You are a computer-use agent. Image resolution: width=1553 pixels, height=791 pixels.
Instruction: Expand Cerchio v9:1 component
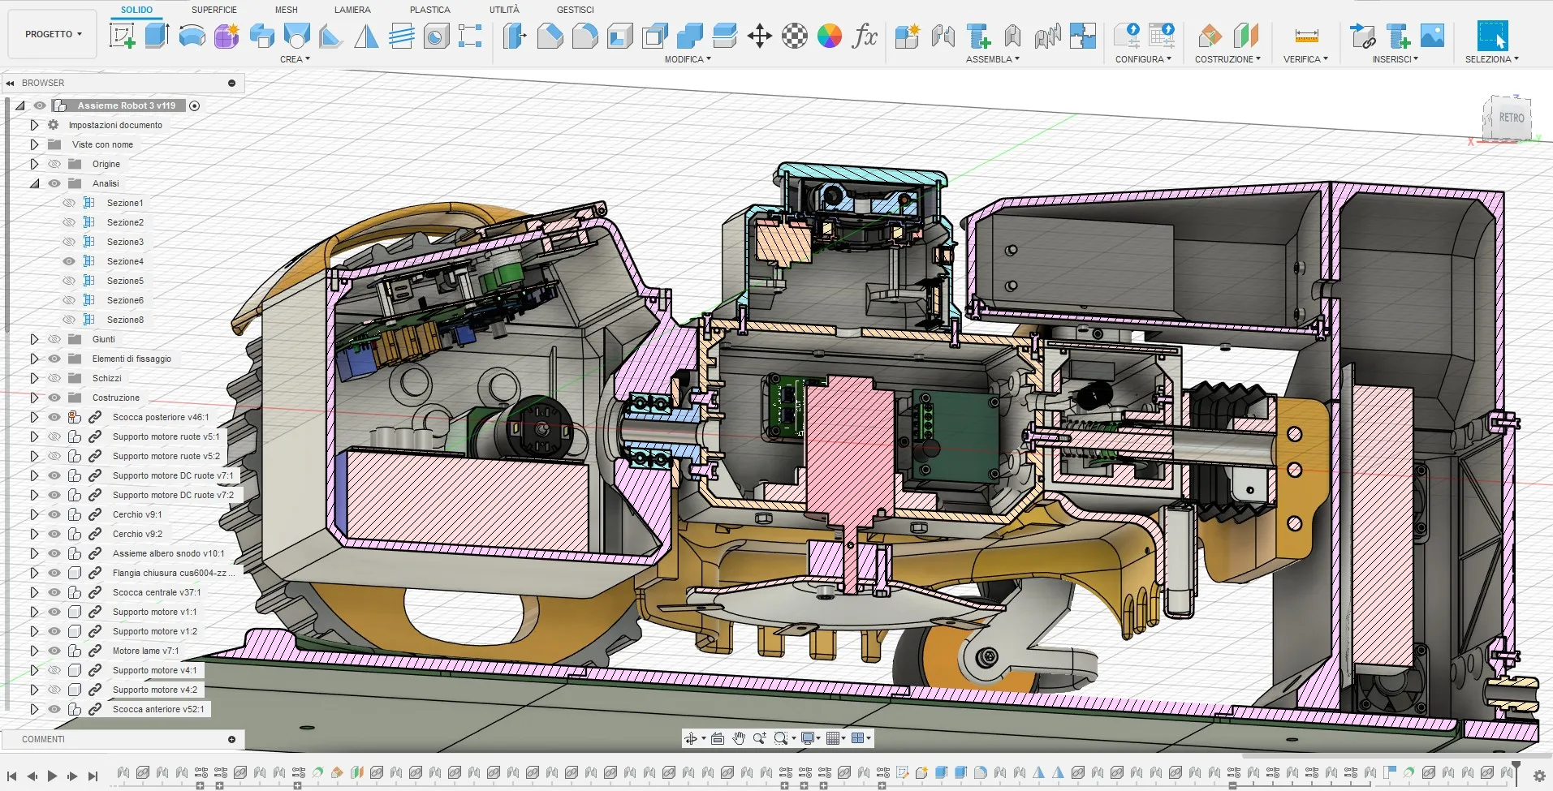pos(34,514)
